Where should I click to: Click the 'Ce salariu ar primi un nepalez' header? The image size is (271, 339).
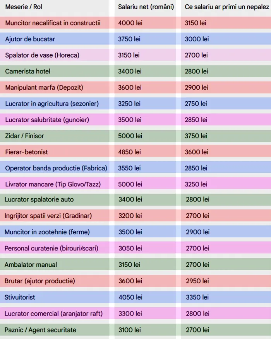click(227, 7)
